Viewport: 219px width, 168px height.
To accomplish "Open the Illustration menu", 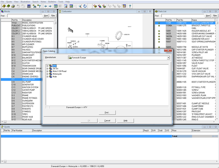I will pos(25,2).
